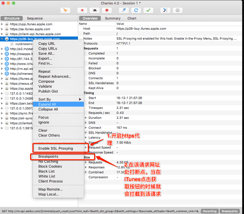Click the red Record traffic icon
The height and width of the screenshot is (214, 244).
click(82, 10)
